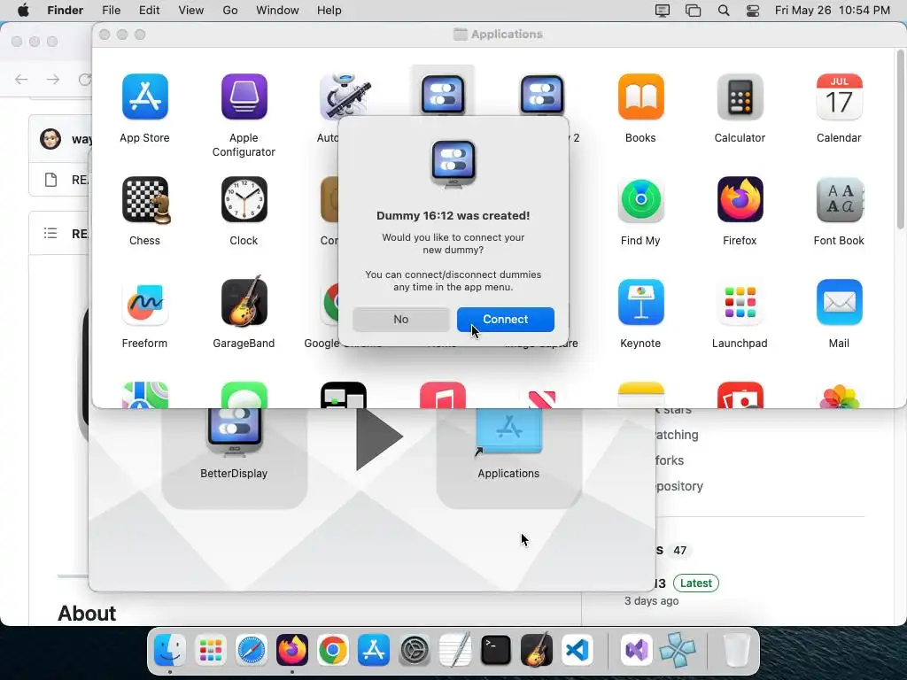This screenshot has height=680, width=907.
Task: Open TextEdit from the Dock
Action: [x=455, y=651]
